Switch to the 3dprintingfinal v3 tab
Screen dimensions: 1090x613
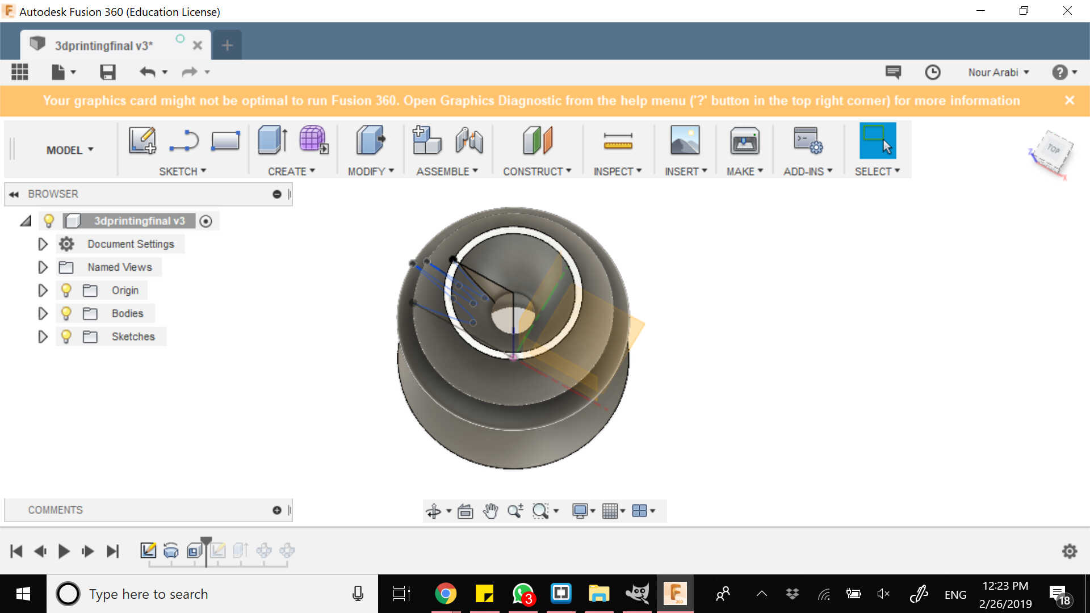(104, 45)
